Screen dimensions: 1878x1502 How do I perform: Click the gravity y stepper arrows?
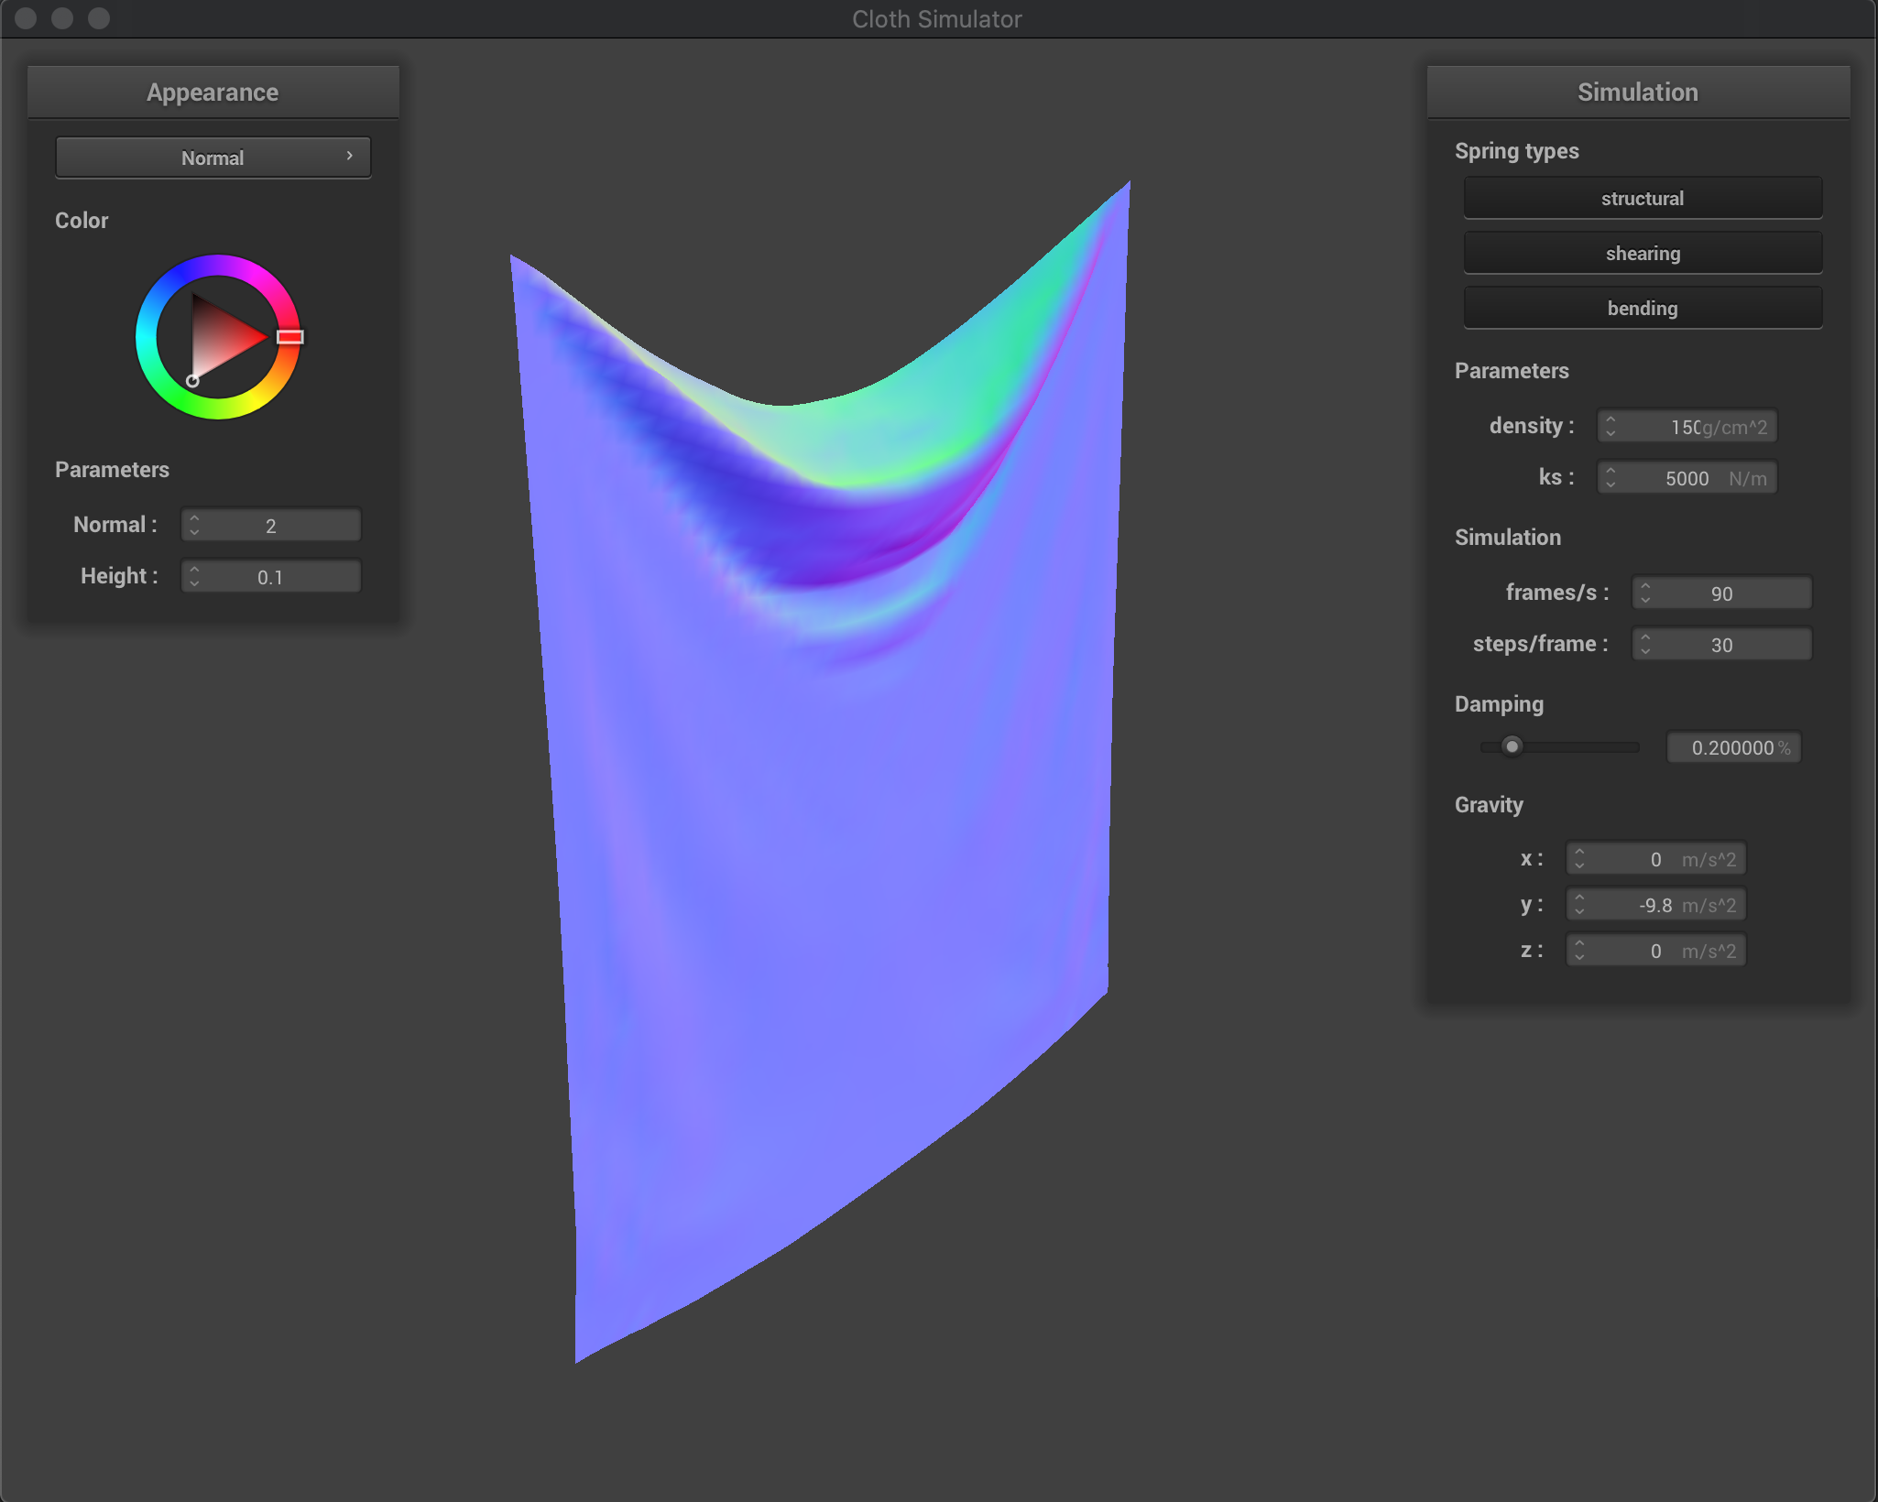[x=1579, y=905]
